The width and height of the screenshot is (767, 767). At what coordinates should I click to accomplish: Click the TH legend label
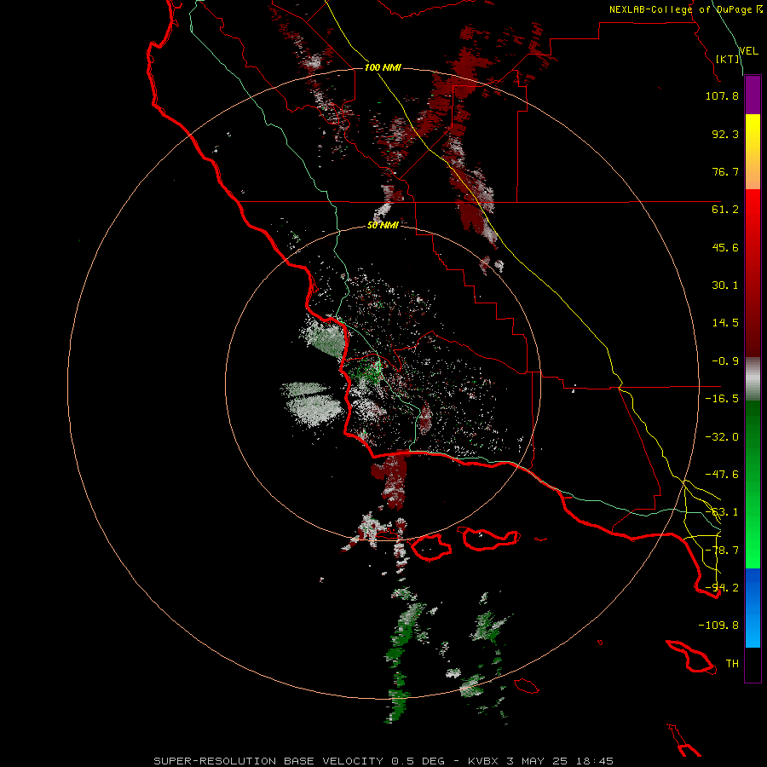pyautogui.click(x=732, y=664)
